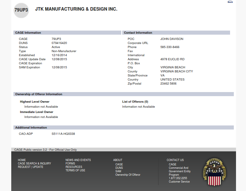The image size is (246, 191).
Task: Click the JTK MANUFACTURING & DESIGN INC. heading
Action: click(76, 9)
